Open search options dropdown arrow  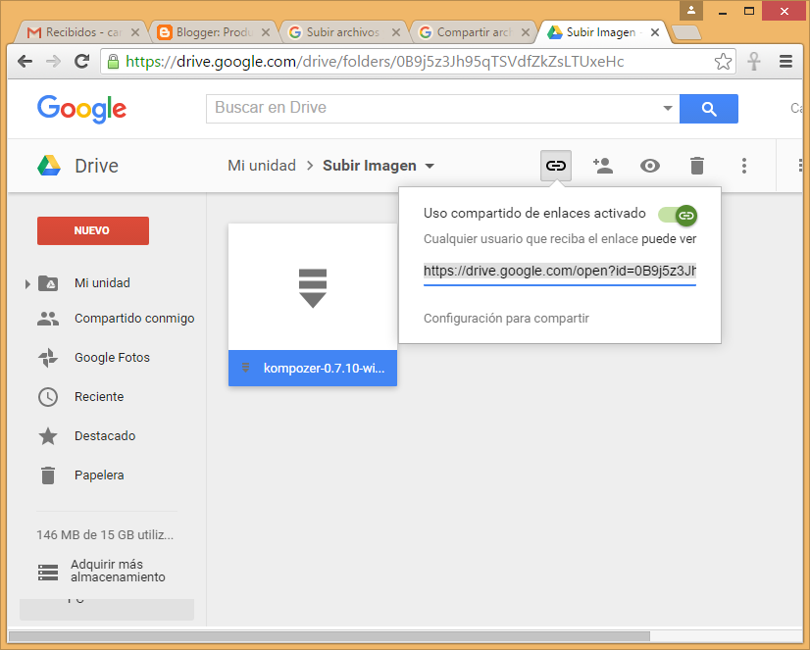click(668, 109)
